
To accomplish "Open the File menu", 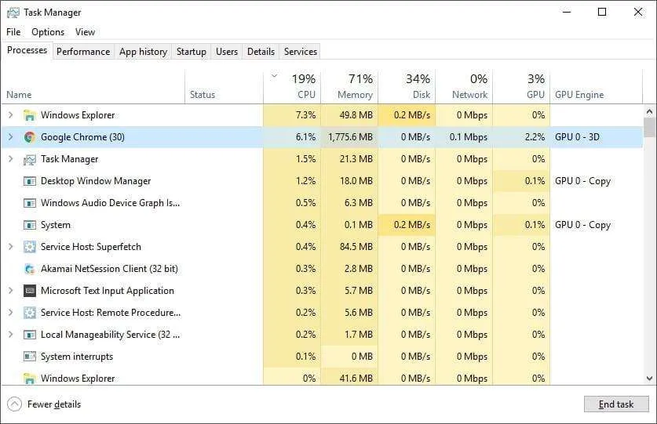I will (x=13, y=32).
